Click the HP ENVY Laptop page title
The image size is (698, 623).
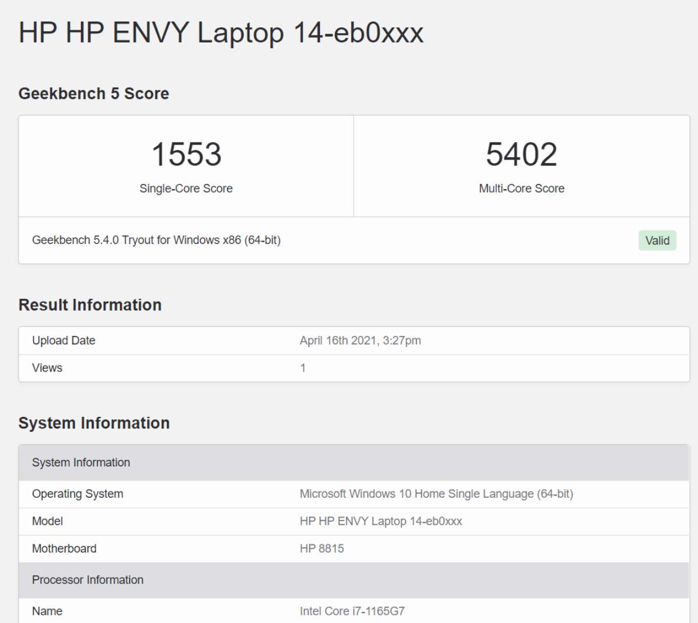(x=220, y=33)
